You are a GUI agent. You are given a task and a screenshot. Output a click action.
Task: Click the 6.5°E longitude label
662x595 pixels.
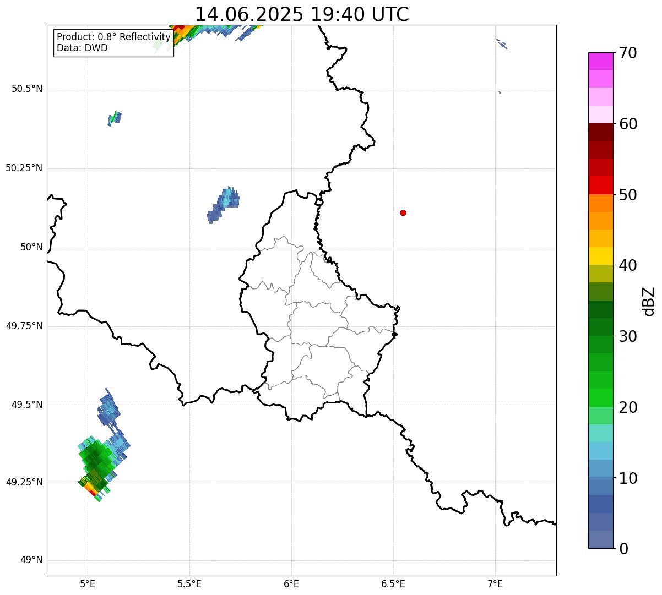pyautogui.click(x=393, y=583)
